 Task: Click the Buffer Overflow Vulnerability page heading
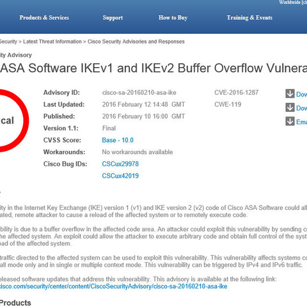pyautogui.click(x=153, y=68)
